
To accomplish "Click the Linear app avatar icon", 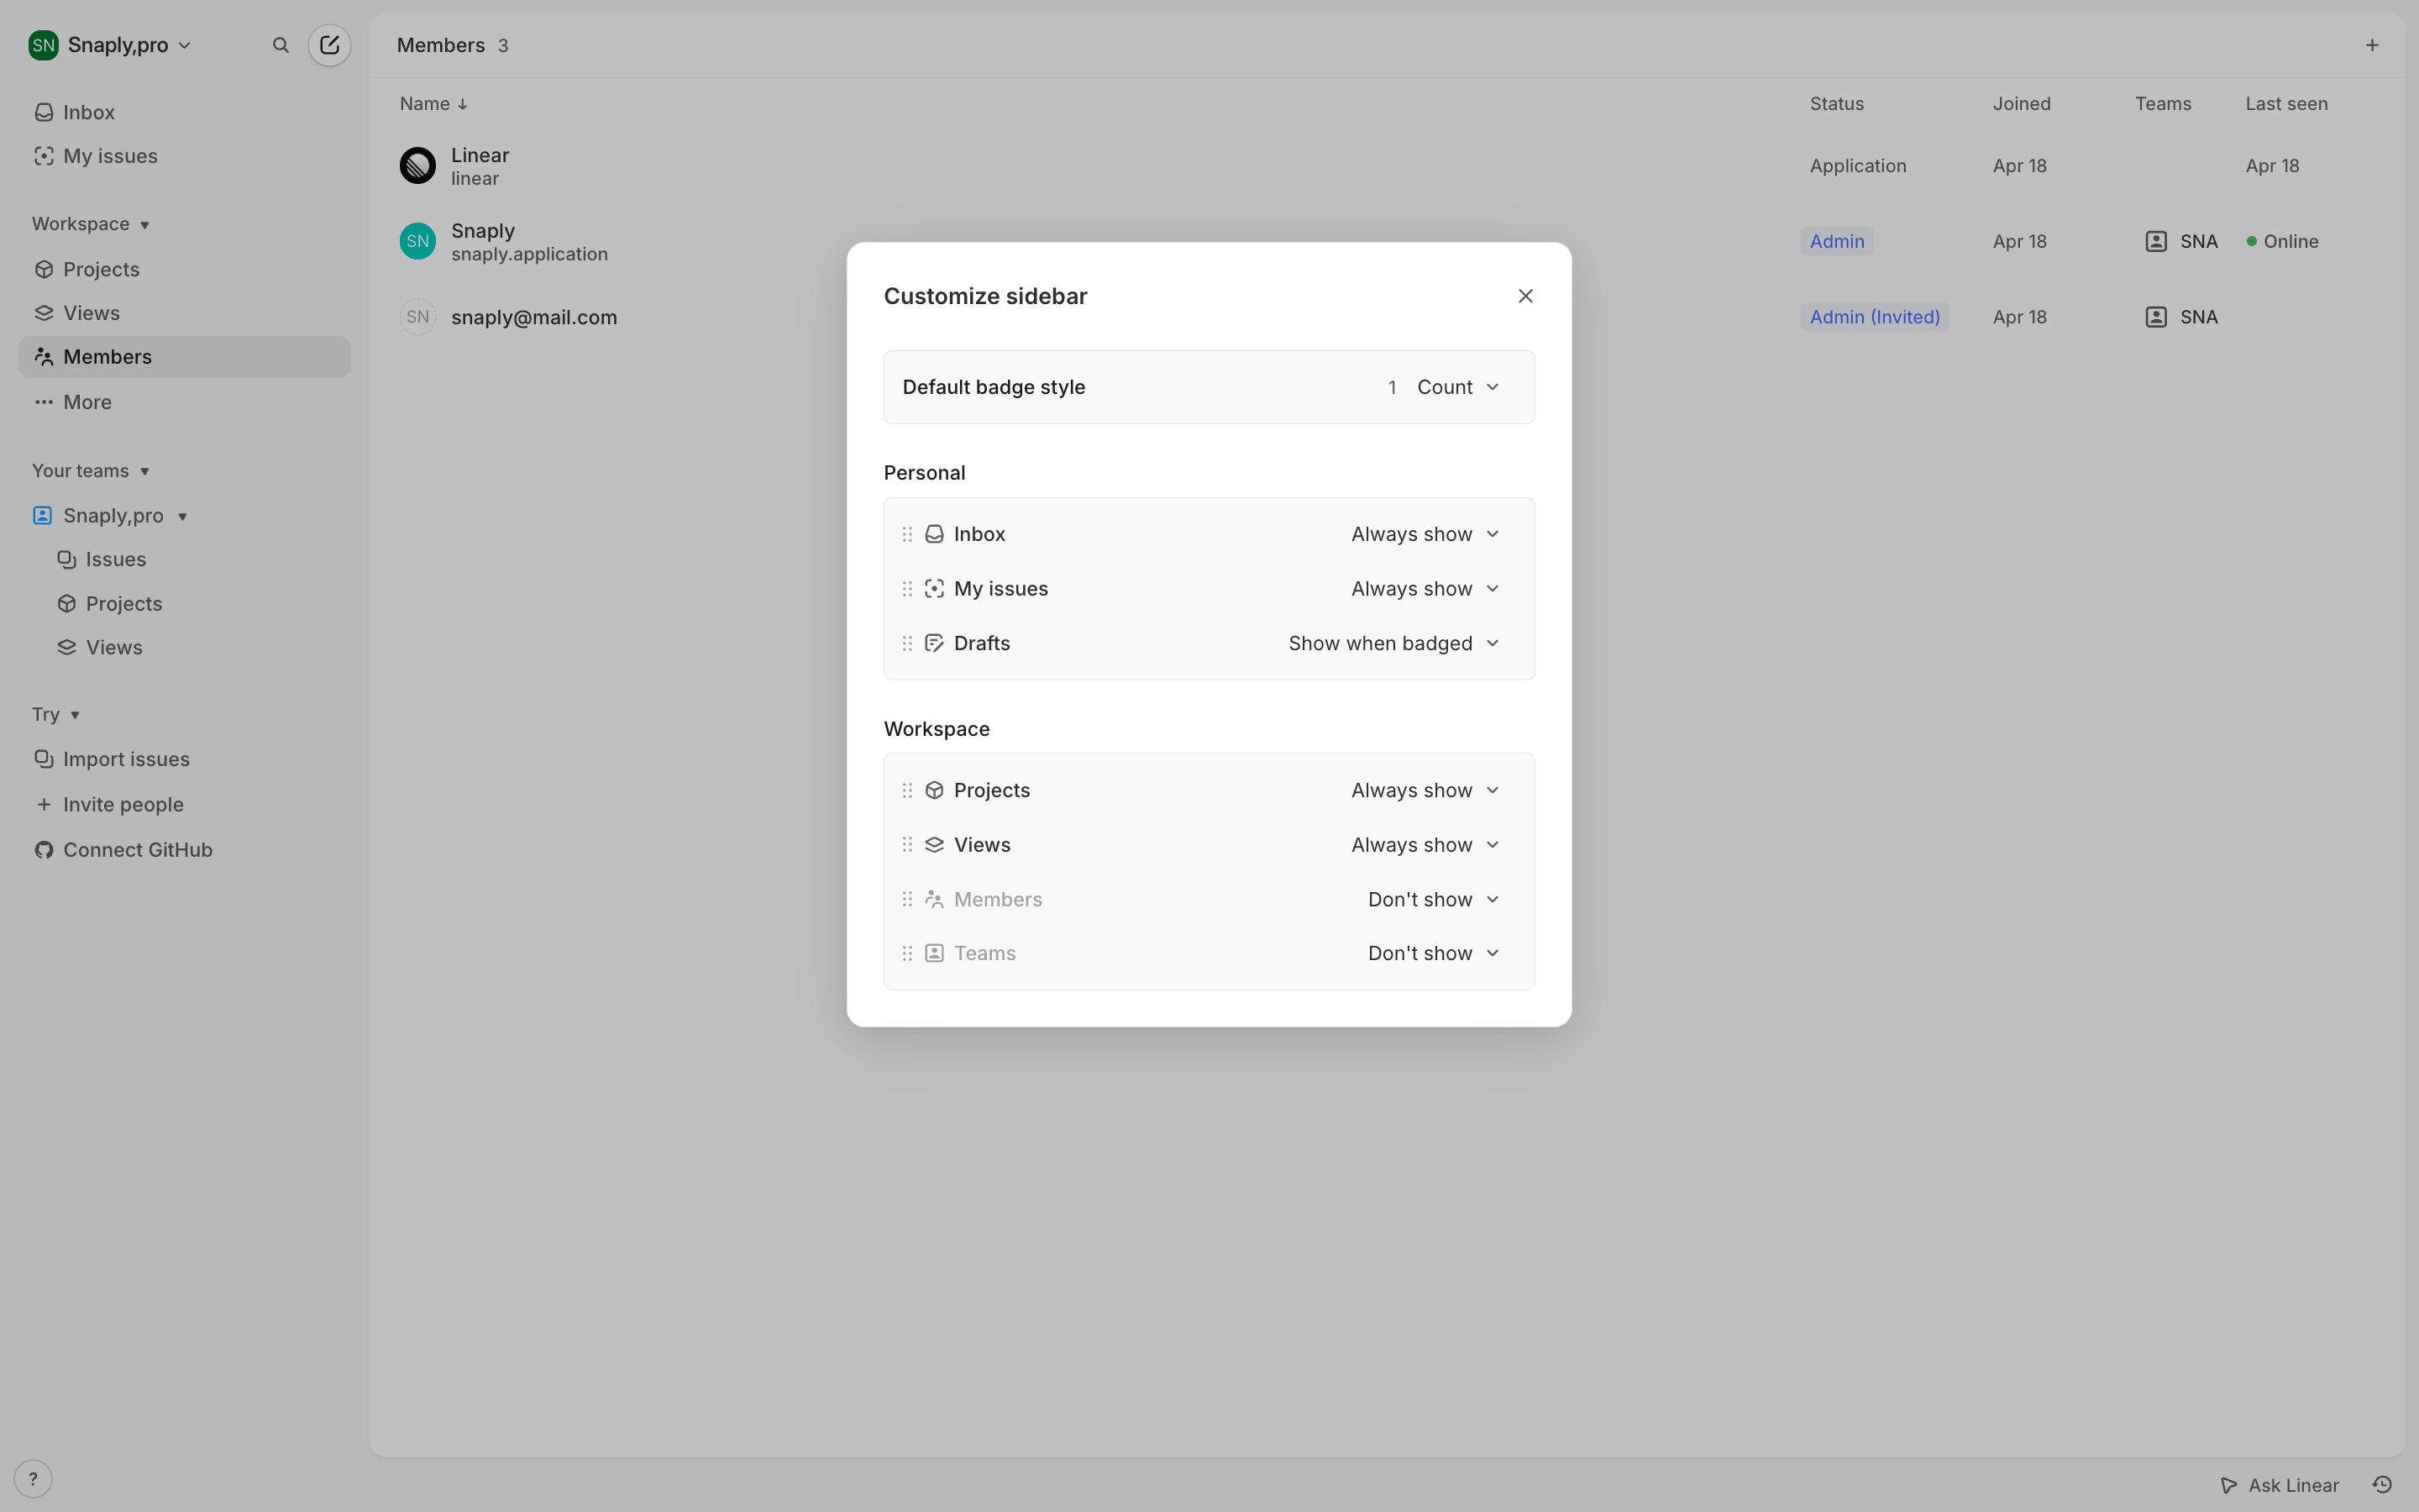I will 417,166.
